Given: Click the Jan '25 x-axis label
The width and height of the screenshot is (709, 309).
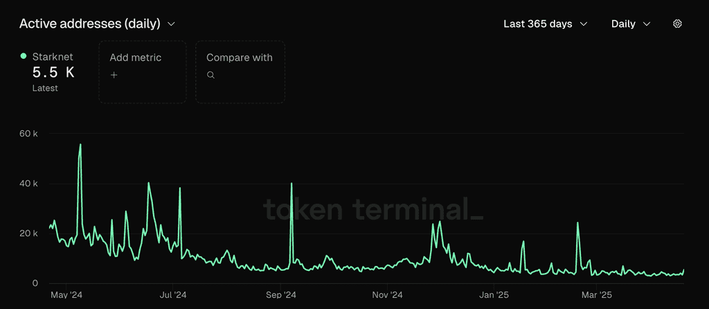Looking at the screenshot, I should tap(494, 295).
